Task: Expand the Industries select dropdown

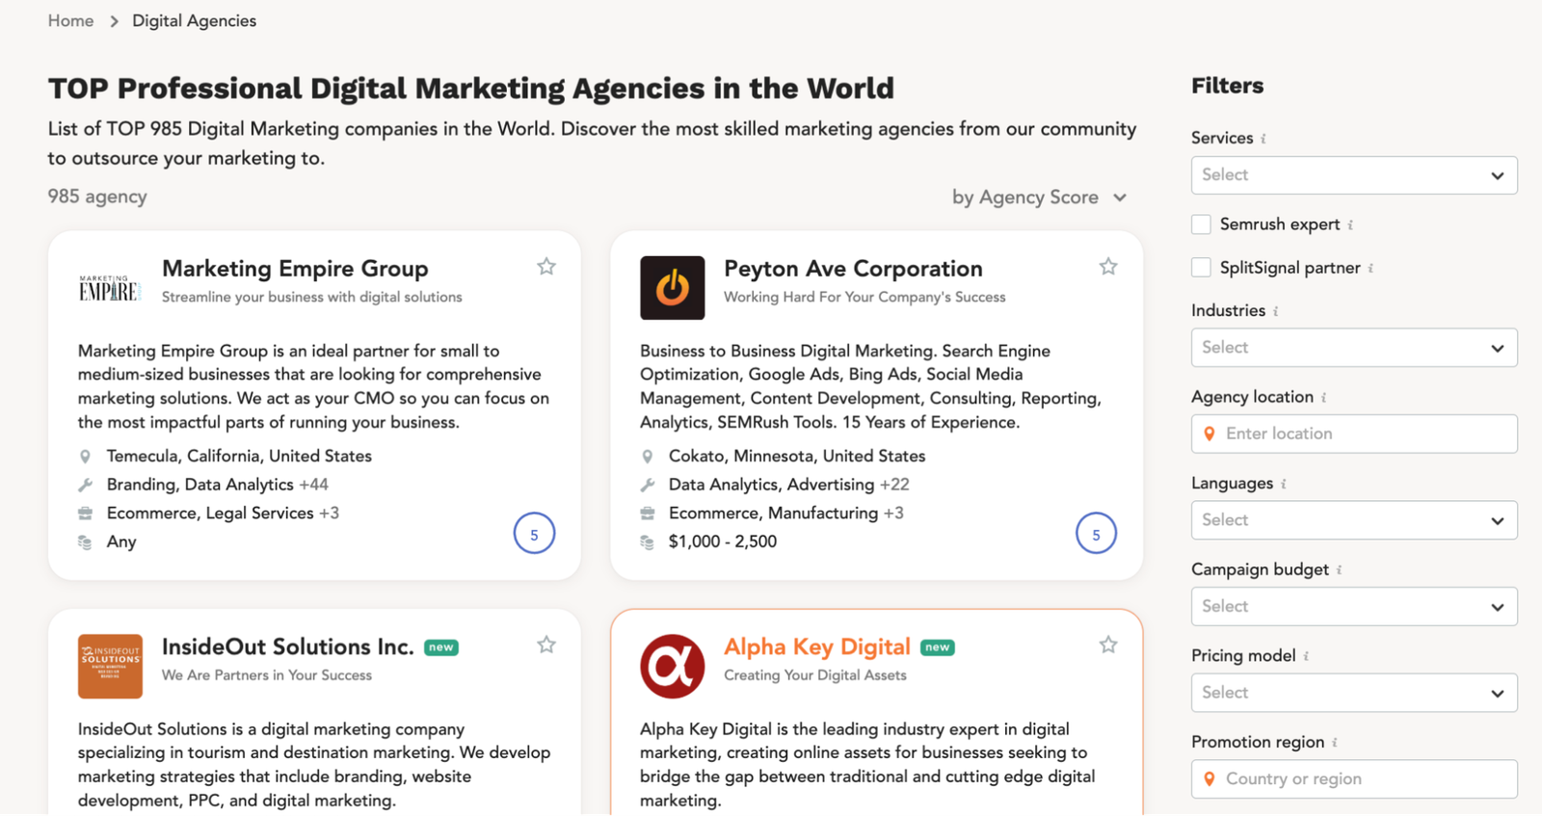Action: point(1353,348)
